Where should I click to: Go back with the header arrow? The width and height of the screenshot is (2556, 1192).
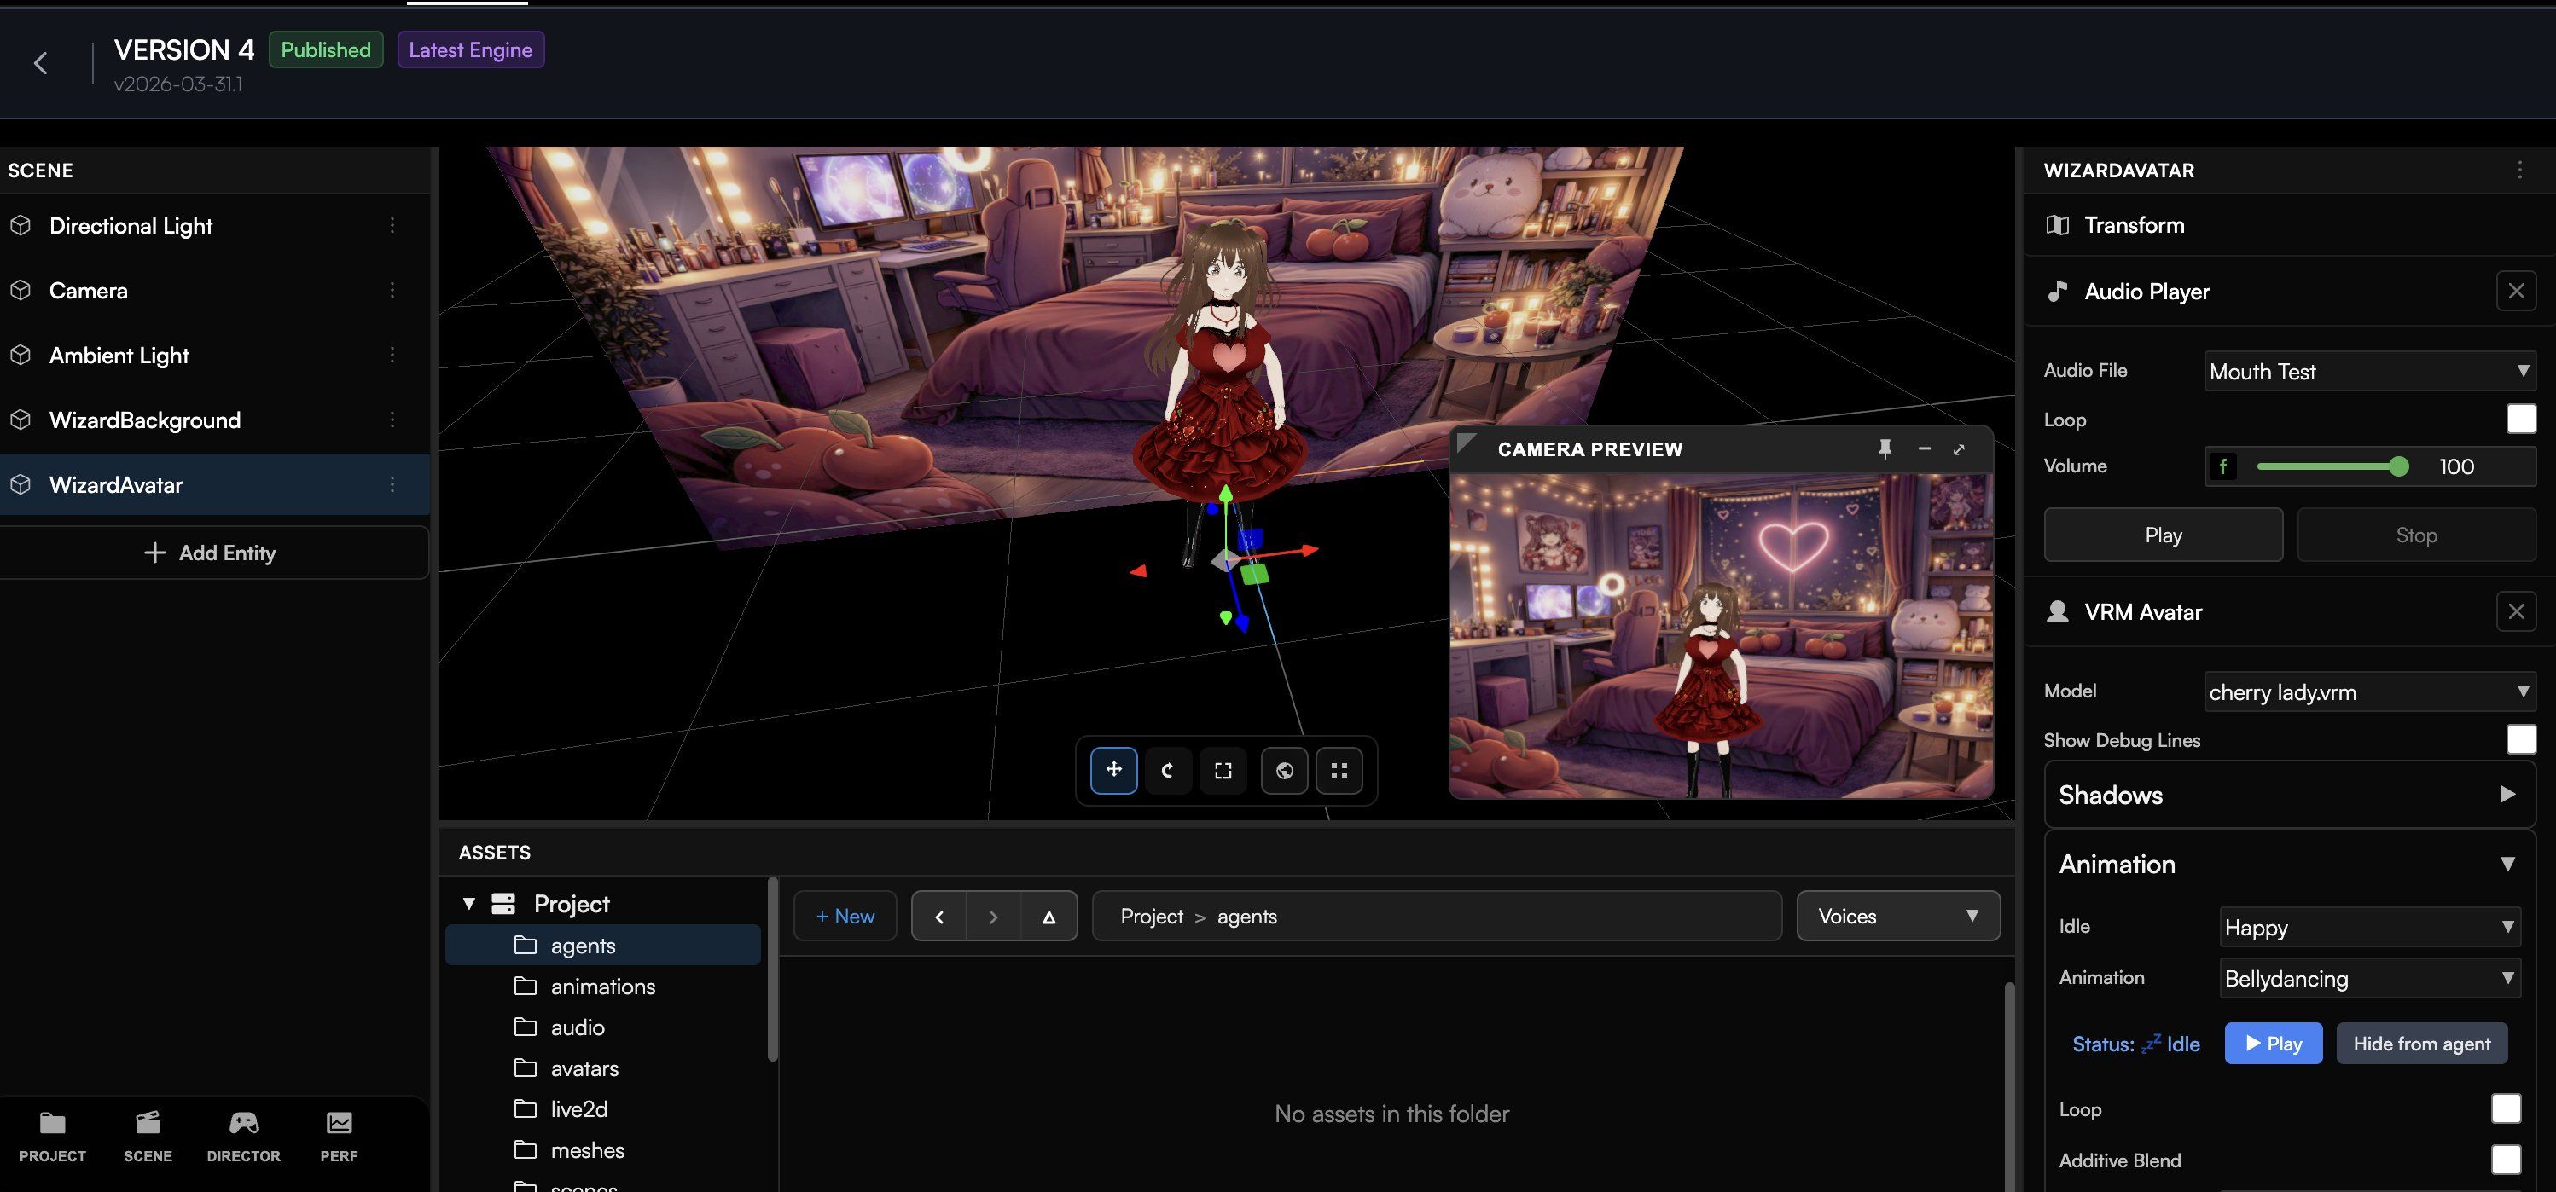(x=41, y=63)
